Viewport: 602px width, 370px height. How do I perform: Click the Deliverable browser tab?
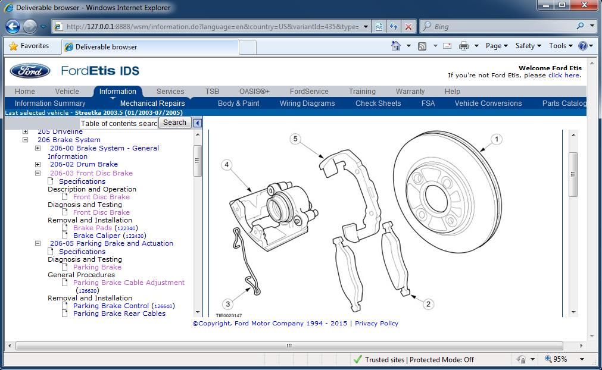149,47
